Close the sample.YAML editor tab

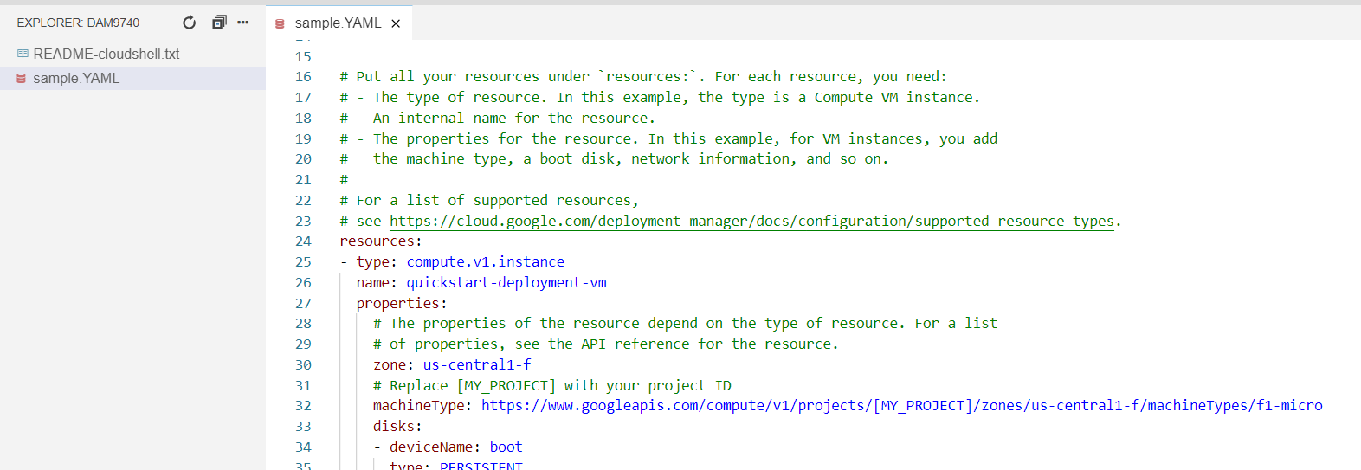click(x=396, y=23)
